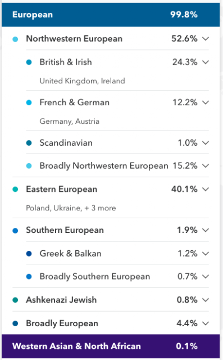Viewport: 223px width, 360px height.
Task: Expand the Broadly Northwestern European chevron
Action: click(x=206, y=166)
